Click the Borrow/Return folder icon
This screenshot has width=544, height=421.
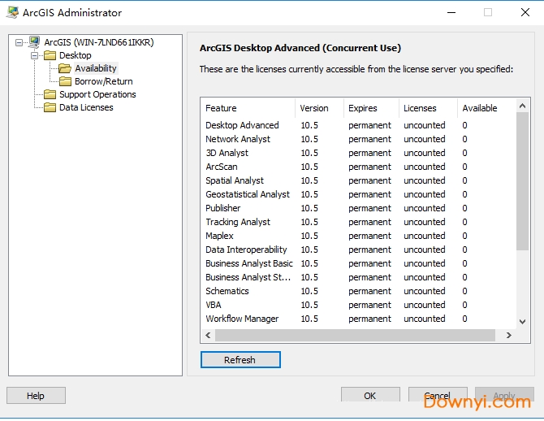[65, 81]
